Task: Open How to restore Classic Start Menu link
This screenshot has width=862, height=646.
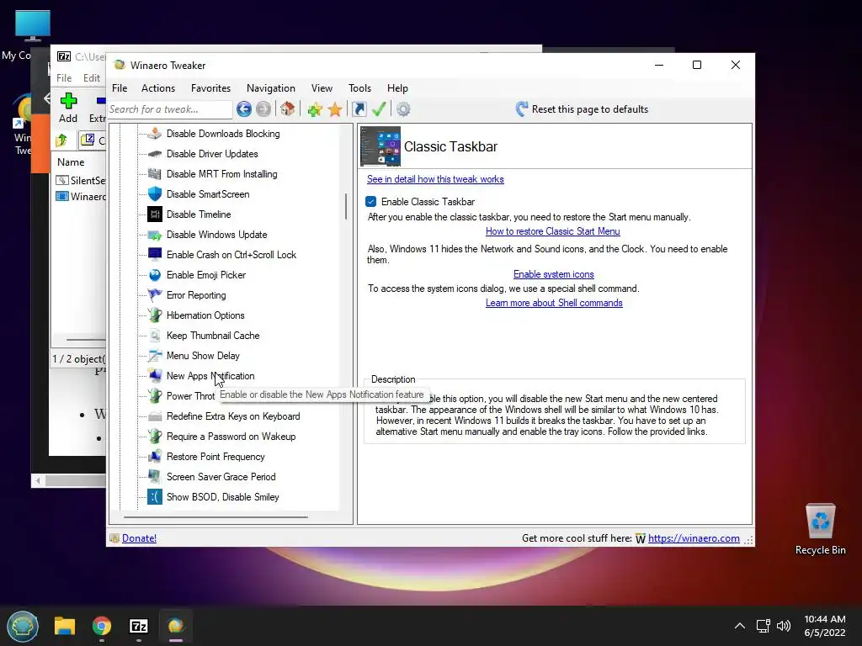Action: (x=552, y=231)
